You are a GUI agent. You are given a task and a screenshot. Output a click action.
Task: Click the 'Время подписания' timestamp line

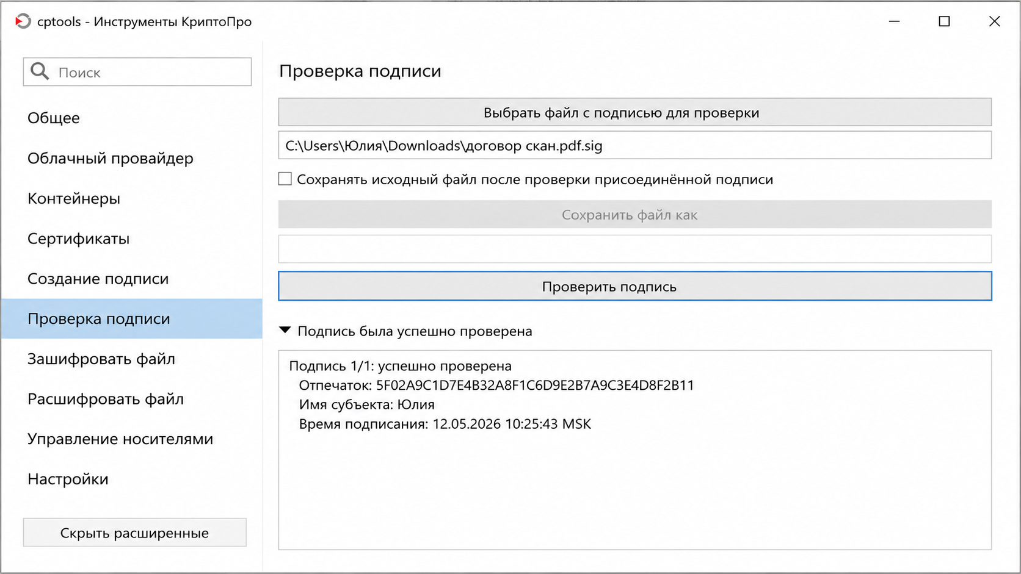[445, 424]
